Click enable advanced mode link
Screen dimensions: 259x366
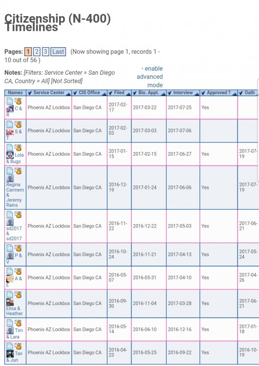(150, 77)
